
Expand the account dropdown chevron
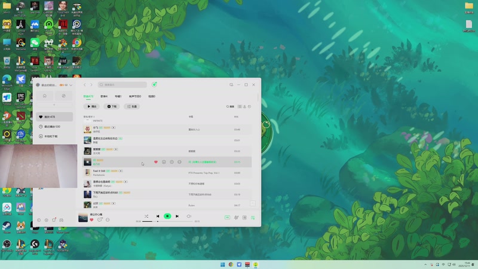point(71,85)
